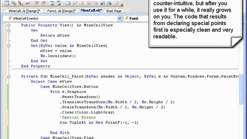Click the .Clear(Color.LightGray) line

tap(87, 112)
